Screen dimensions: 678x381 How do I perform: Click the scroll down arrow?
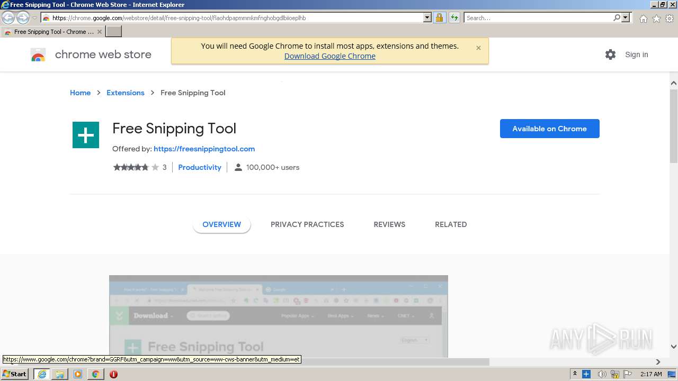click(674, 347)
